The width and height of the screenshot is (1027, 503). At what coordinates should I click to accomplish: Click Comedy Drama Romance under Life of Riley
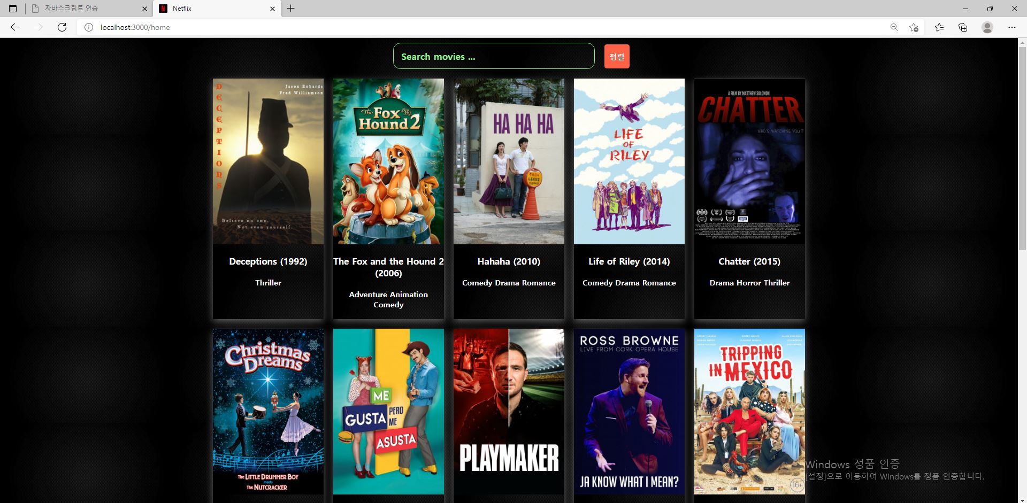pos(629,283)
